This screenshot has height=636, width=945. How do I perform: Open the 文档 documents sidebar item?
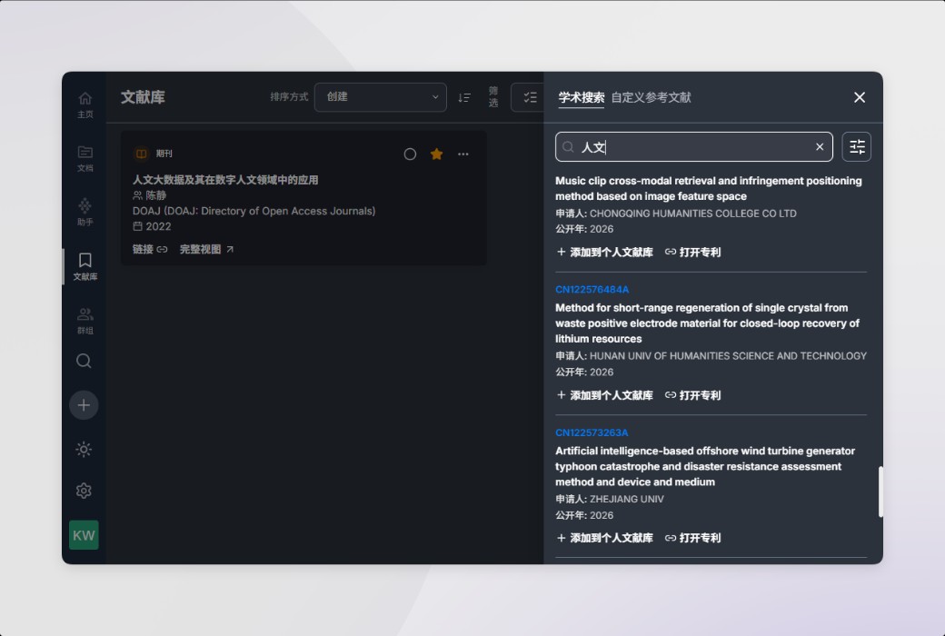(x=85, y=159)
